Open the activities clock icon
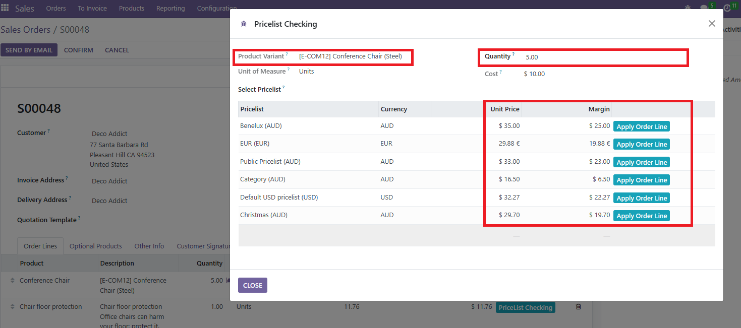The height and width of the screenshot is (328, 741). click(727, 9)
